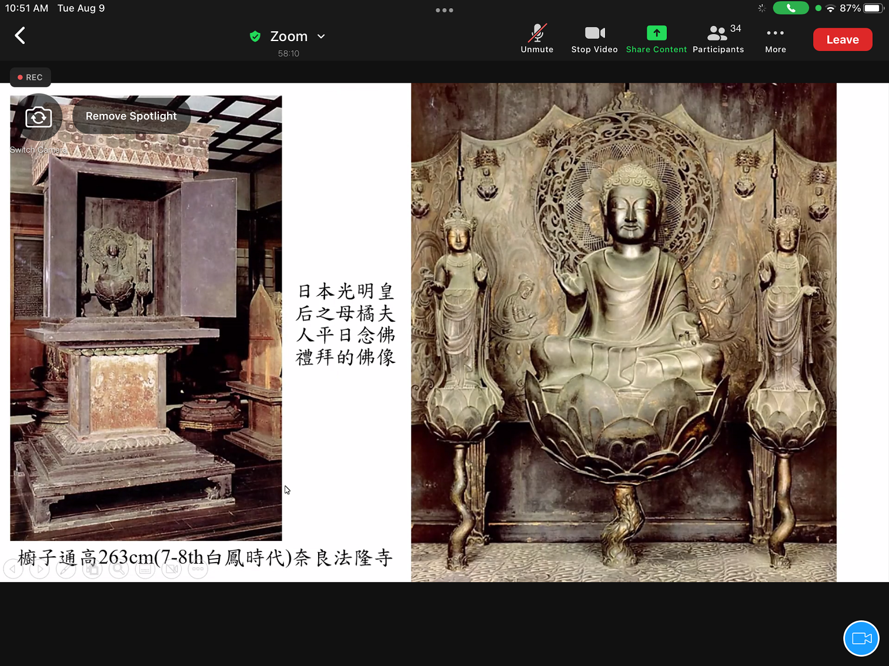Open Share Content
This screenshot has width=889, height=666.
tap(656, 39)
